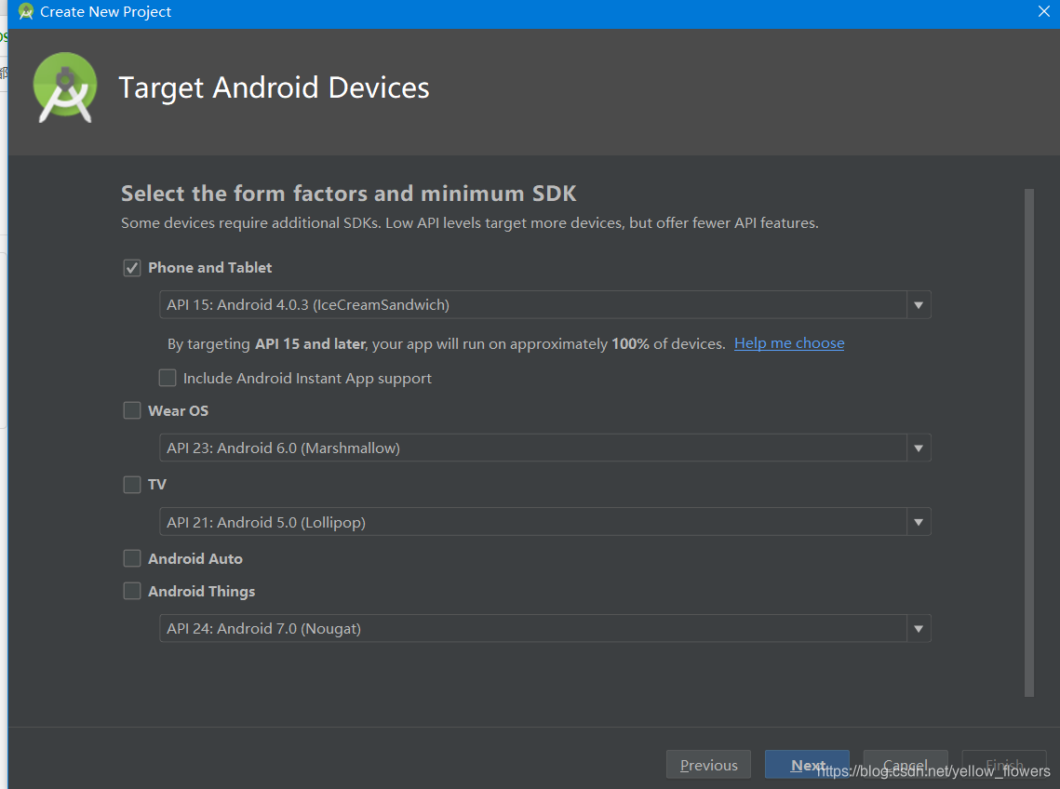Click the Android Studio logo in header
Screen dimensions: 1060x789
tap(65, 87)
